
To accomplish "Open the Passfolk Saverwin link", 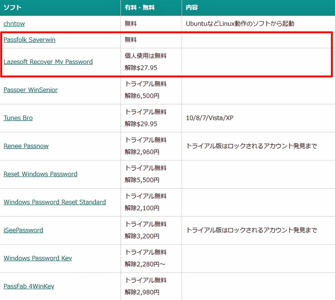I will 29,40.
